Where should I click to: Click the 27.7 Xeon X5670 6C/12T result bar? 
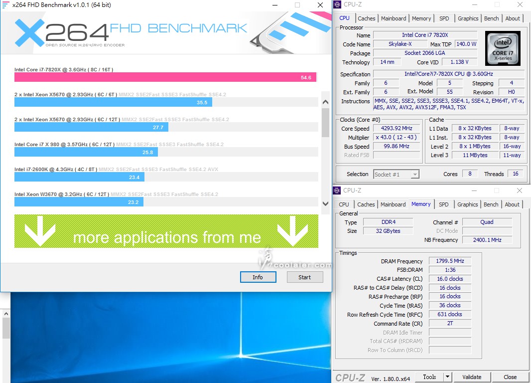tap(91, 127)
